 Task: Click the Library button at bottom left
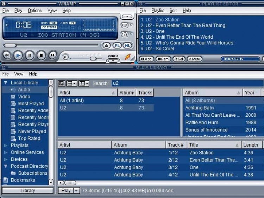(27, 191)
